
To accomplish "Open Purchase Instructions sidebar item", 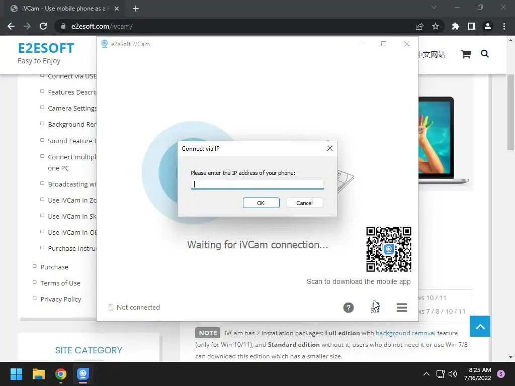I will [72, 248].
